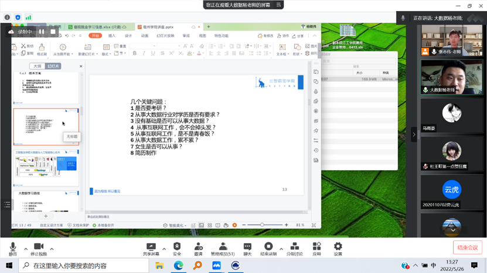Click the zoom slider in the status bar
This screenshot has height=273, width=487.
(262, 225)
